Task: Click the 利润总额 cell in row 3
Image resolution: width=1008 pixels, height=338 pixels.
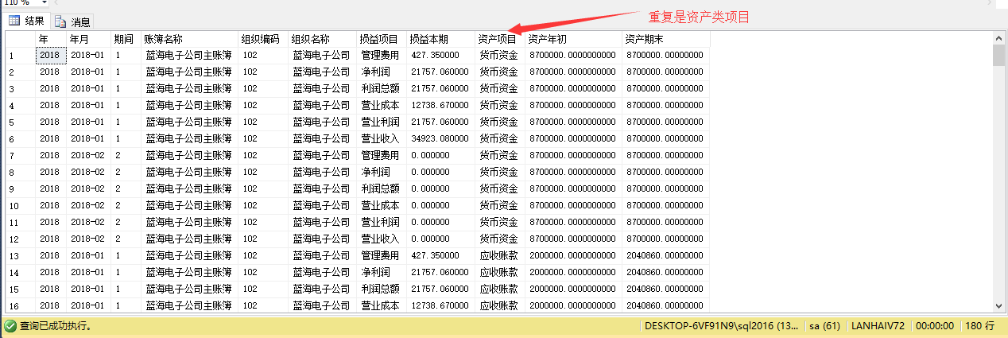Action: (382, 88)
